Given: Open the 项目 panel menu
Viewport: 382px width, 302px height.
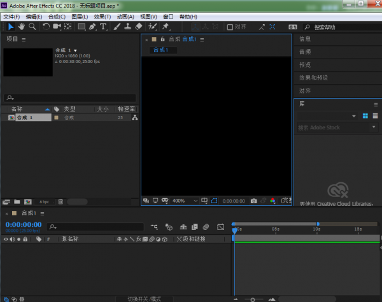Looking at the screenshot, I should [24, 40].
